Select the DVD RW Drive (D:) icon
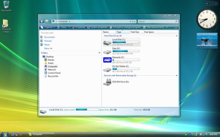Screen dimensions: 220x137 [107, 82]
